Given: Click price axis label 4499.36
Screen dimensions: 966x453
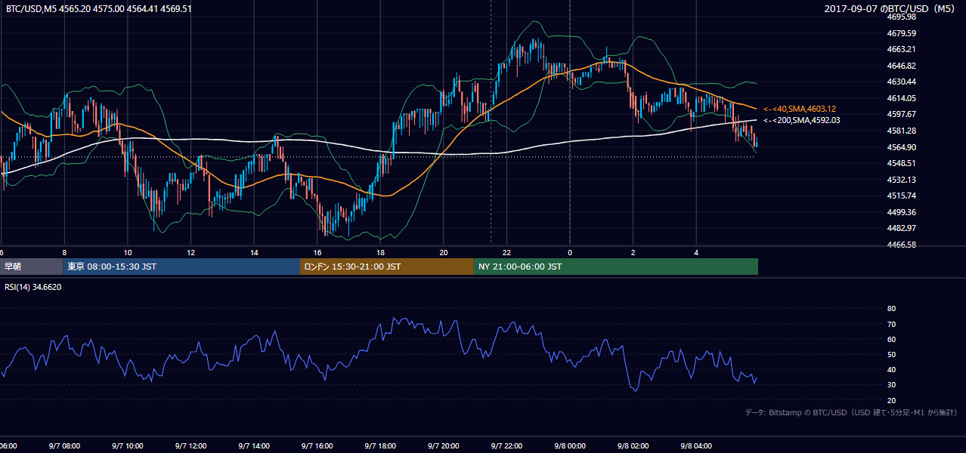Looking at the screenshot, I should pyautogui.click(x=901, y=212).
